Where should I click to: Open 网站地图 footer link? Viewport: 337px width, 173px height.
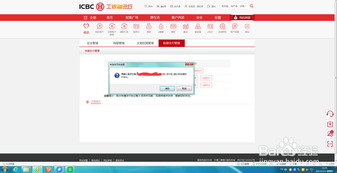(x=83, y=160)
